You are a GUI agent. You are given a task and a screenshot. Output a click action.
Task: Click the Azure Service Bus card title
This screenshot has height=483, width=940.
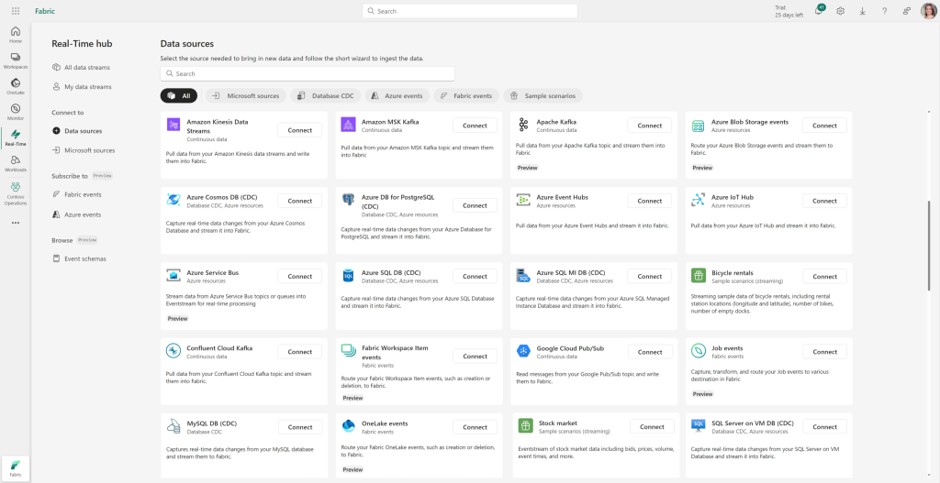pos(213,272)
